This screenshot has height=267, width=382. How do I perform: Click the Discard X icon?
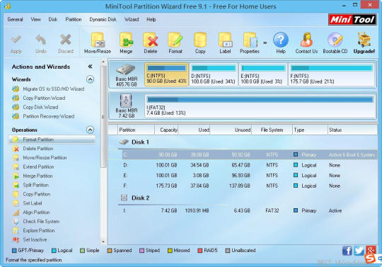click(x=66, y=40)
